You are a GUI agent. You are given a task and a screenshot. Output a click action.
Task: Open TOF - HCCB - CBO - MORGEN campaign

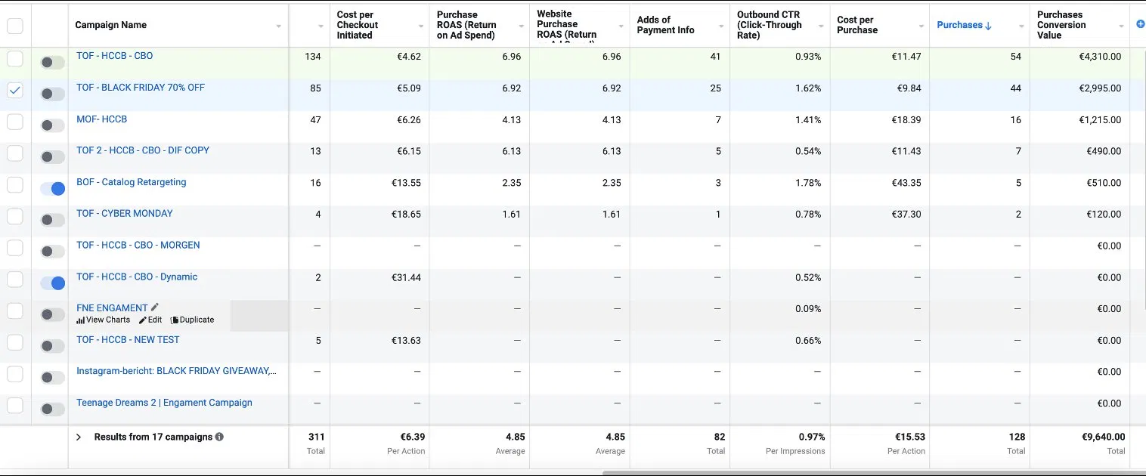138,246
